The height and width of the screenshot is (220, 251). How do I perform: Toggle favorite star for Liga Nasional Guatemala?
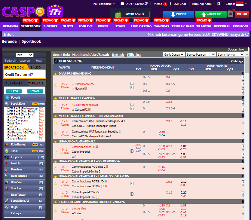[x=56, y=142]
